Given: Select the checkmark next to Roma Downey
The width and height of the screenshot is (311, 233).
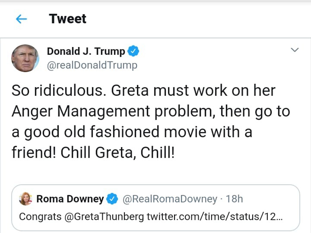Looking at the screenshot, I should click(x=112, y=199).
